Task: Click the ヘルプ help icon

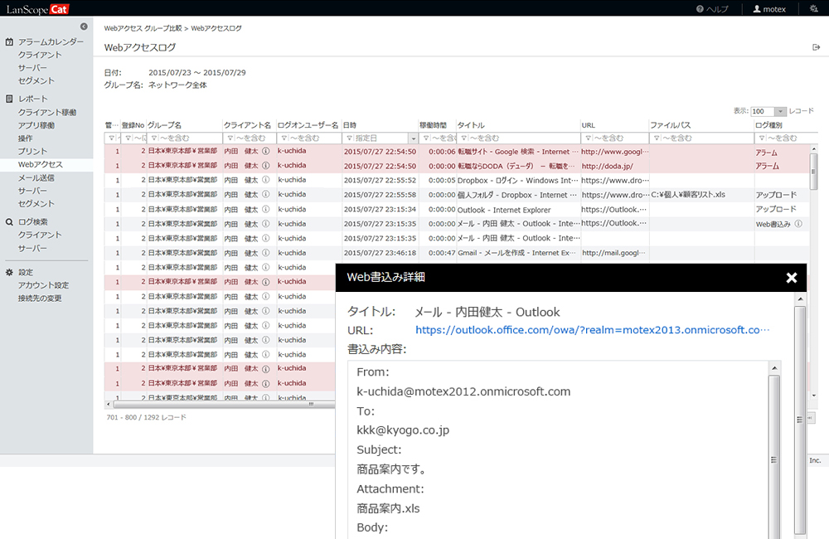Action: [x=700, y=9]
